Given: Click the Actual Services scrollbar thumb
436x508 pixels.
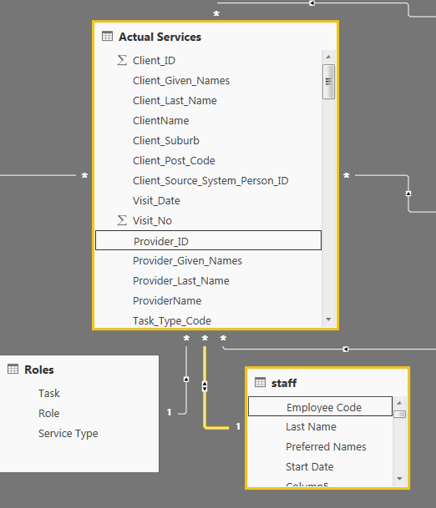Looking at the screenshot, I should [x=328, y=82].
